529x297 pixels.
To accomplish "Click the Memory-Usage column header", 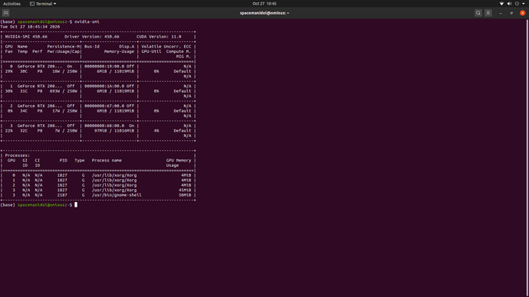I will click(x=119, y=51).
